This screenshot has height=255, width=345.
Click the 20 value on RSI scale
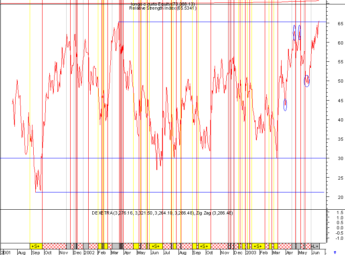coord(340,197)
